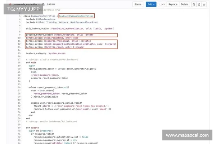
Task: Click ':reset_password_token,' on line 22
Action: pos(45,75)
